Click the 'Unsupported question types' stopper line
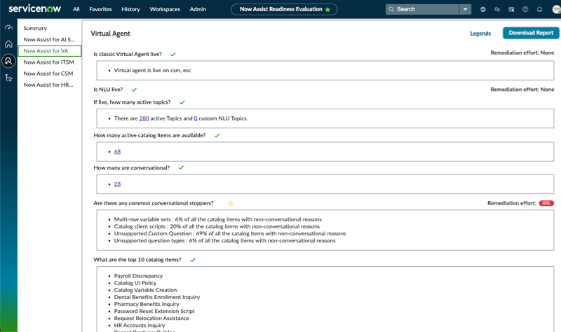561x332 pixels. 224,241
